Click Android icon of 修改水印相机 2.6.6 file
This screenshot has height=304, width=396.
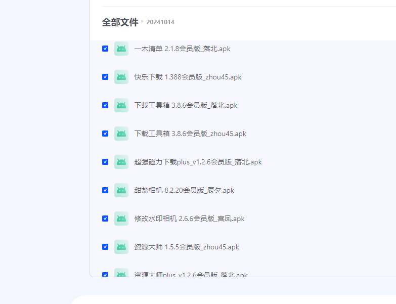click(121, 218)
